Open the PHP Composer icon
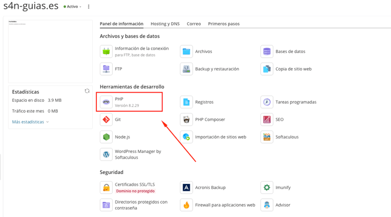Image resolution: width=391 pixels, height=217 pixels. (x=186, y=120)
